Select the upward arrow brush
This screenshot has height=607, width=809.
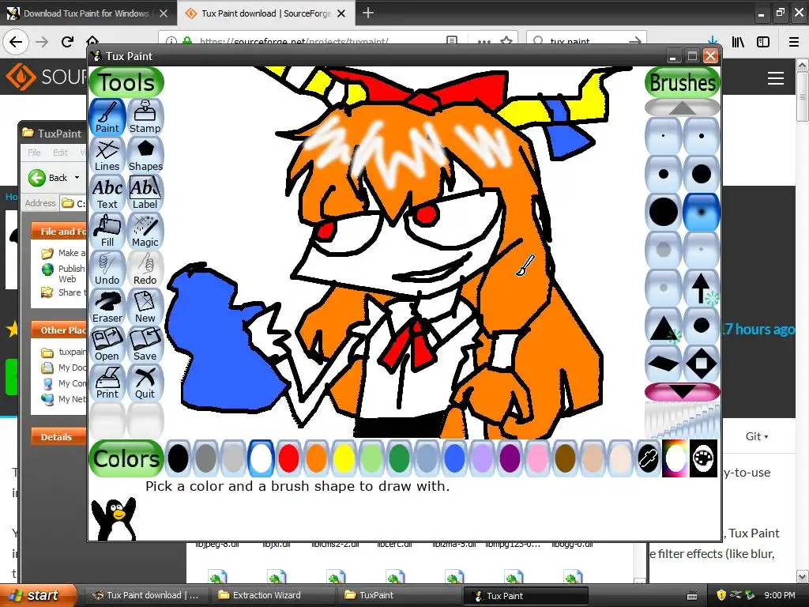pyautogui.click(x=702, y=288)
